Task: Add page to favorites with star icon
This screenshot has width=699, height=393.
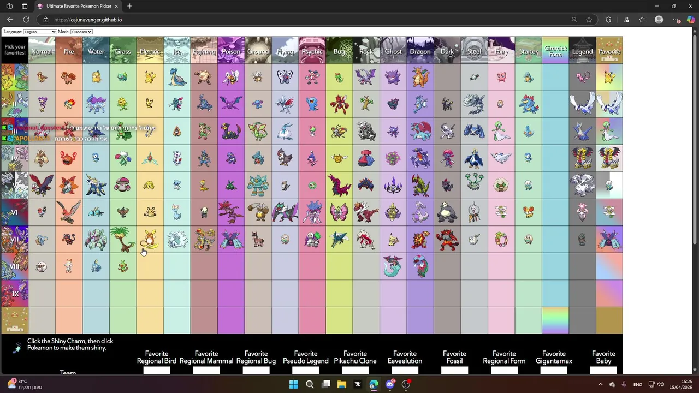Action: [x=589, y=20]
